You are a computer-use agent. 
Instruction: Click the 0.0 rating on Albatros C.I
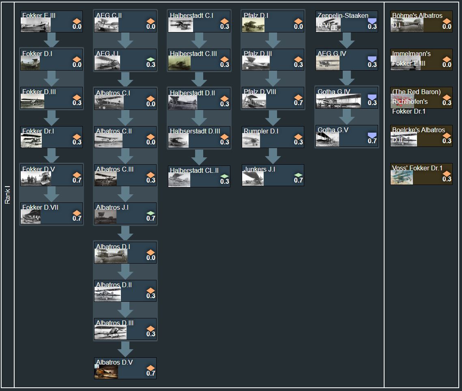150,104
